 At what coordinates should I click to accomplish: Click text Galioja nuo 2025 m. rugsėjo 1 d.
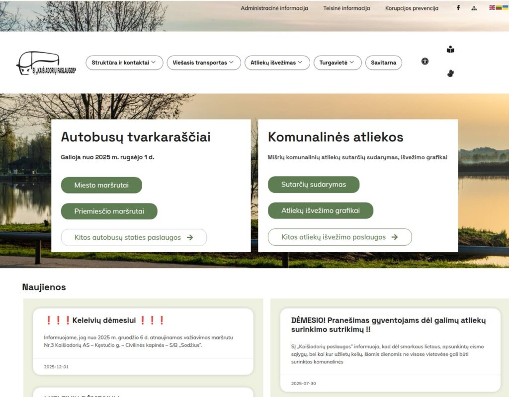[x=107, y=157]
